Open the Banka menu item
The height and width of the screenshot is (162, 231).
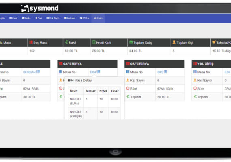pos(26,18)
